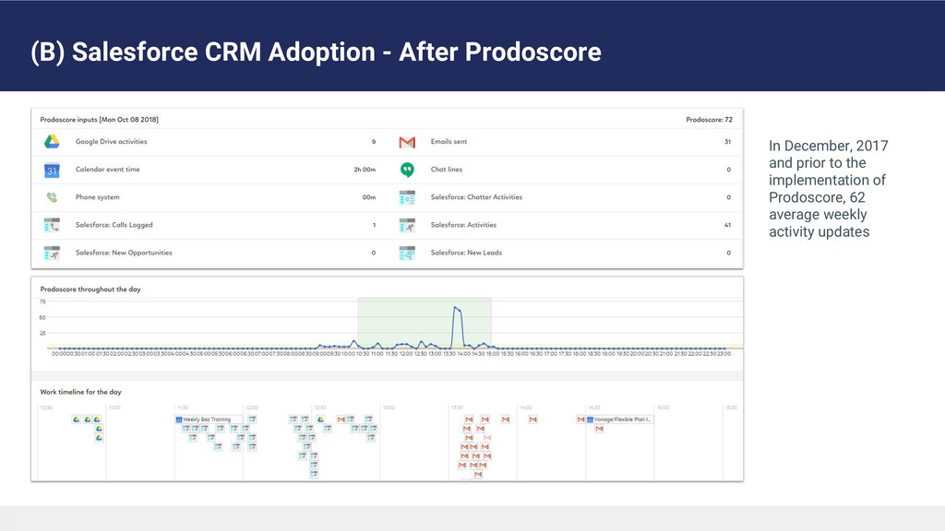Click the Phone system label
Image resolution: width=945 pixels, height=531 pixels.
pos(97,197)
